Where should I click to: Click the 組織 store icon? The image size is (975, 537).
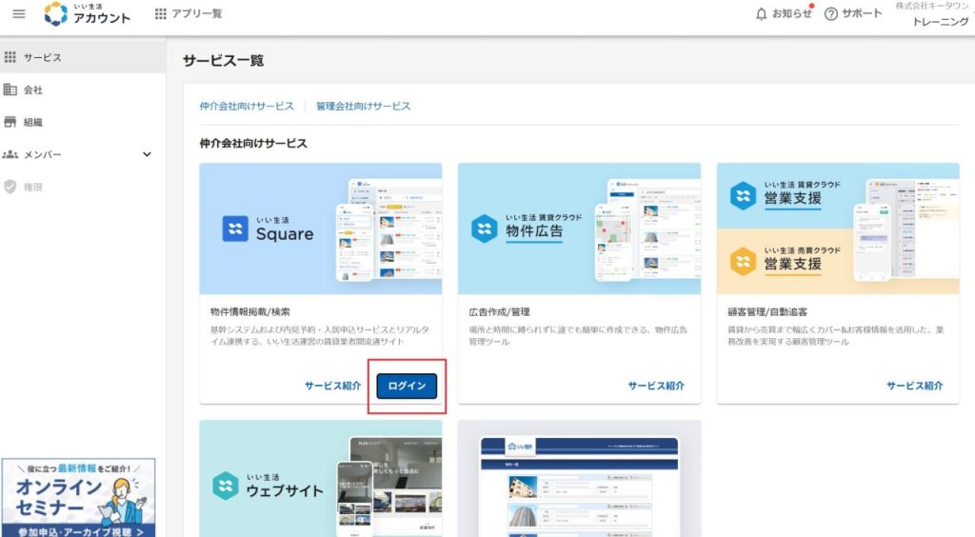[11, 122]
